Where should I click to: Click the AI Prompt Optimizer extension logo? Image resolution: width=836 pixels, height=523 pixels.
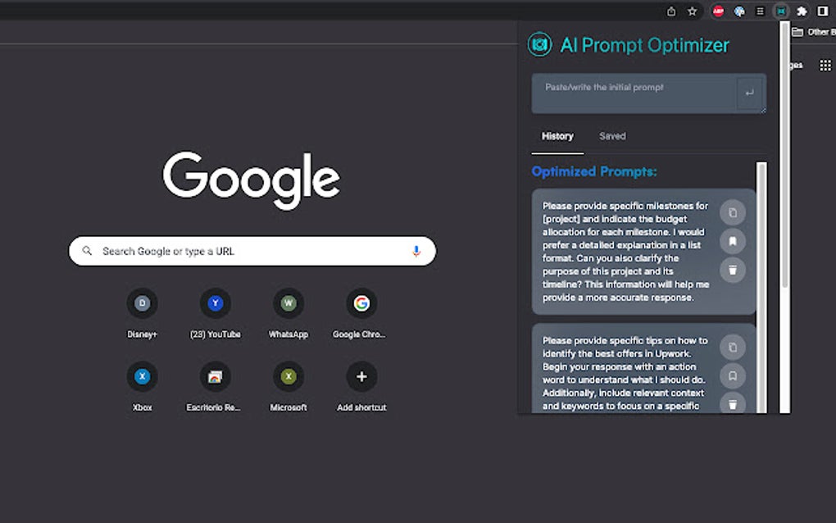tap(540, 45)
